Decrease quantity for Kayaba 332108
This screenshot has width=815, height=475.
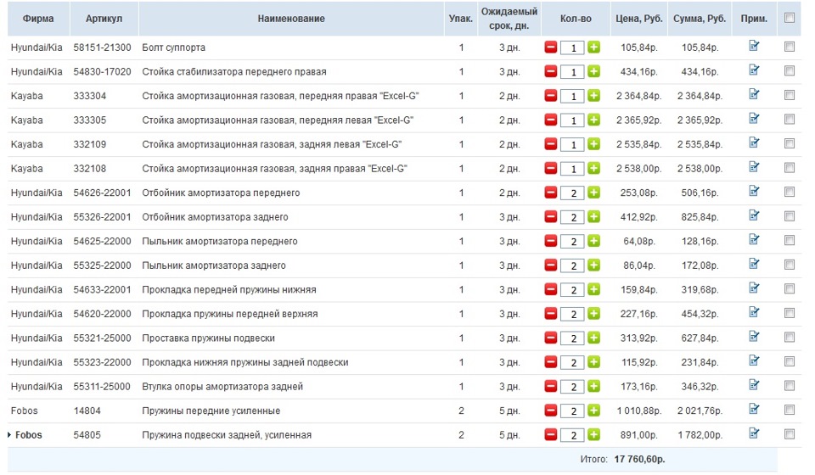coord(550,168)
